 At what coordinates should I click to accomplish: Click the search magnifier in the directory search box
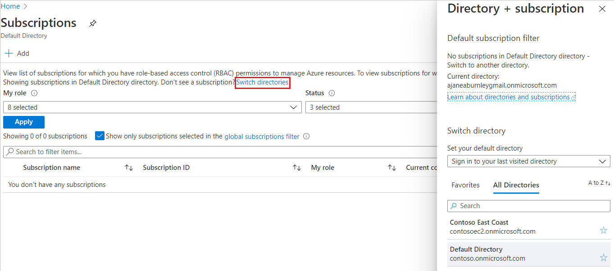[x=455, y=205]
